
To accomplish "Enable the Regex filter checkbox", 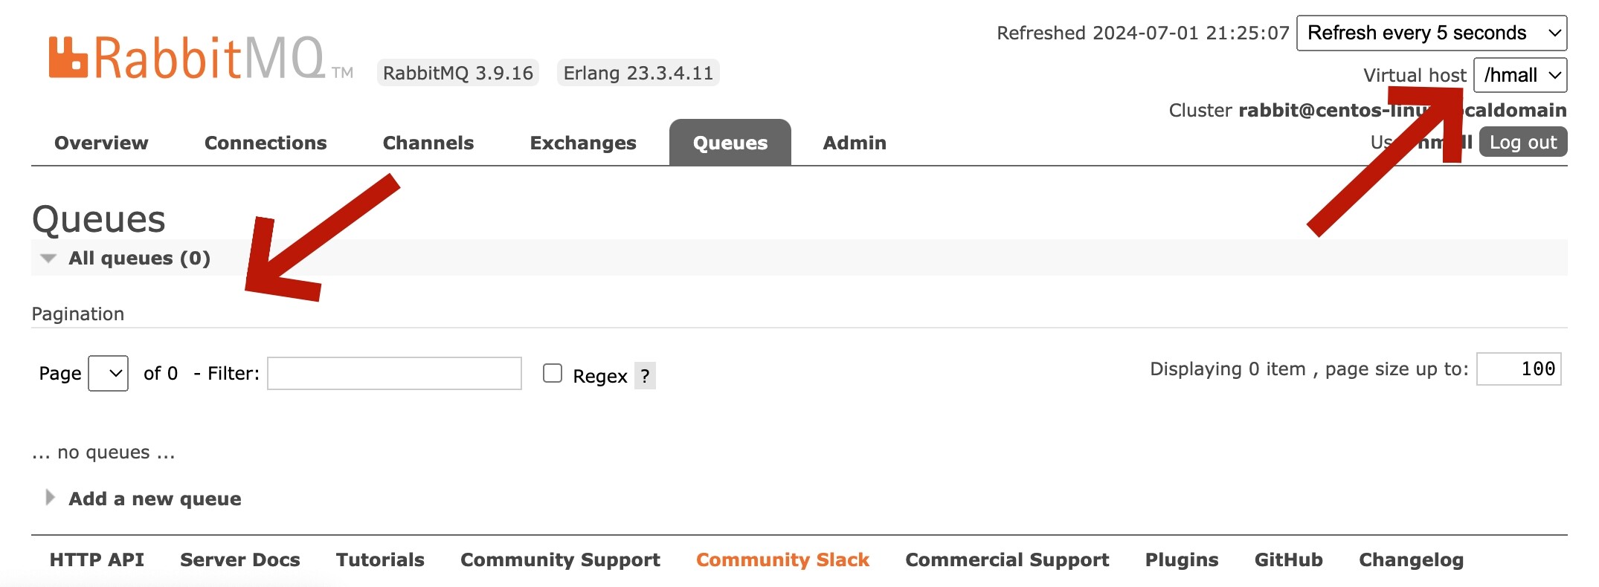I will (x=552, y=373).
